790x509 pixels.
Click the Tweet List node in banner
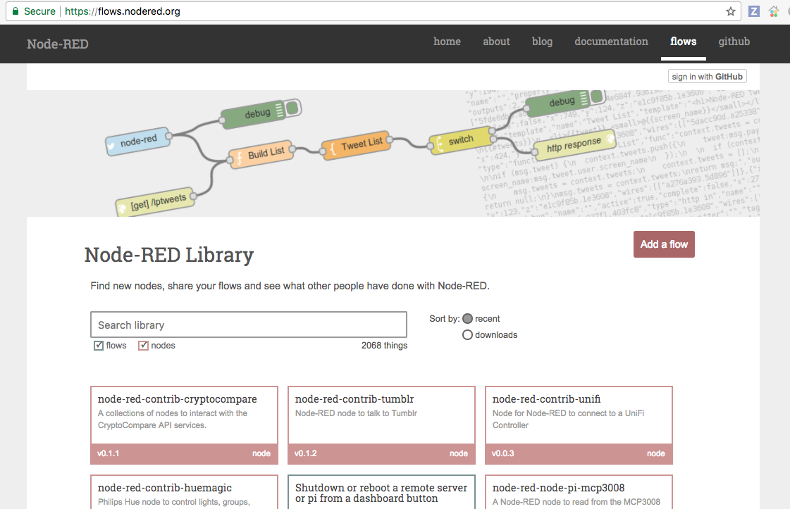point(357,146)
